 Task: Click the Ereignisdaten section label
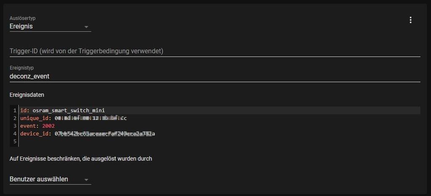click(27, 95)
